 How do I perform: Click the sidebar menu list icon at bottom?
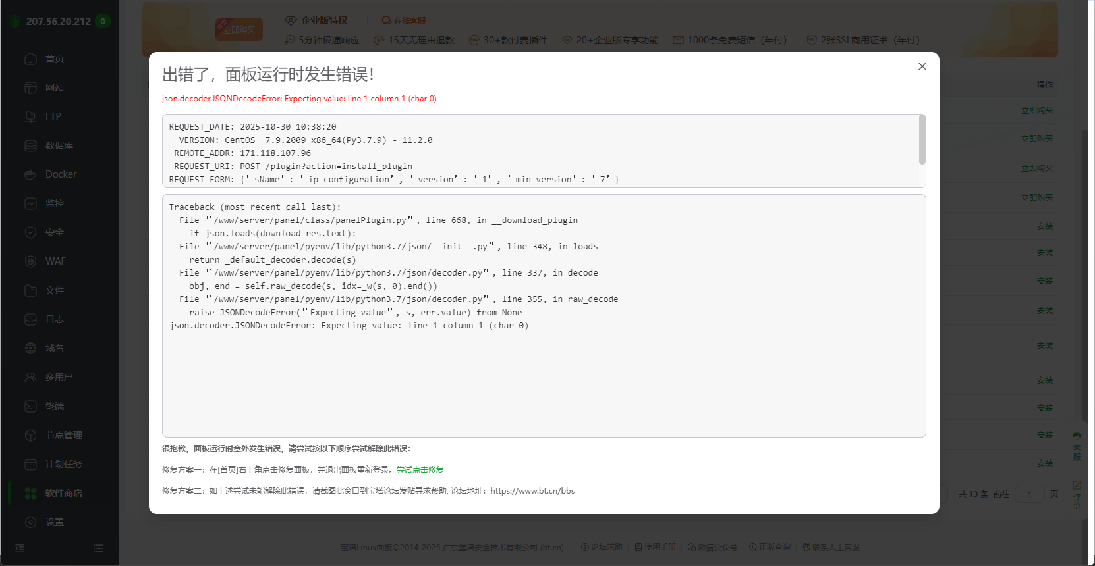click(x=99, y=548)
